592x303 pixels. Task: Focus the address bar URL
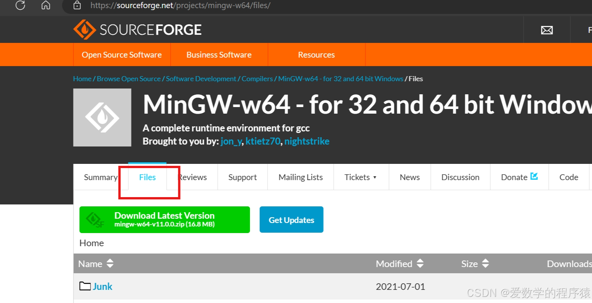[180, 5]
